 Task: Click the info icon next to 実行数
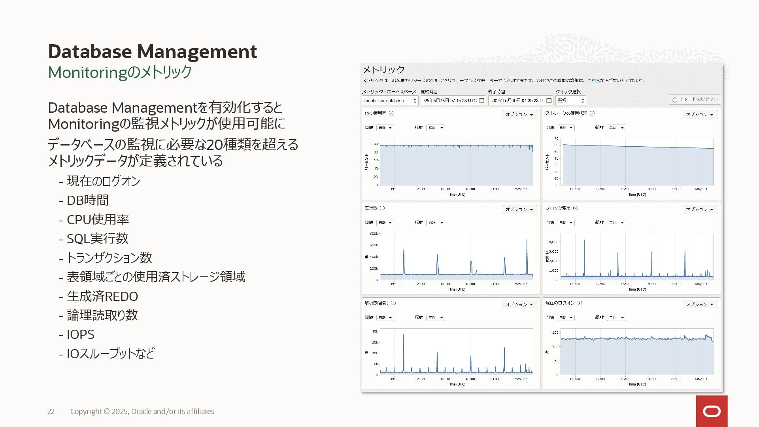[382, 208]
